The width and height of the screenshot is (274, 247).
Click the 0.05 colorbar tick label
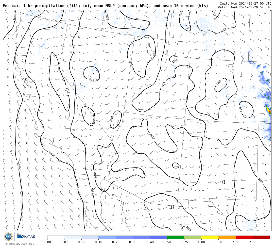[81, 242]
